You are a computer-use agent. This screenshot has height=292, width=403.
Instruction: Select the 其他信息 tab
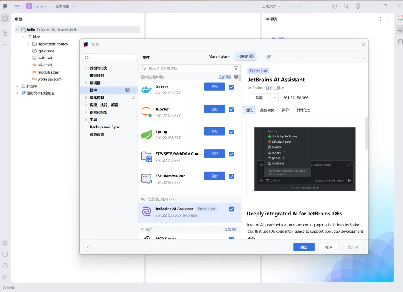pyautogui.click(x=303, y=110)
